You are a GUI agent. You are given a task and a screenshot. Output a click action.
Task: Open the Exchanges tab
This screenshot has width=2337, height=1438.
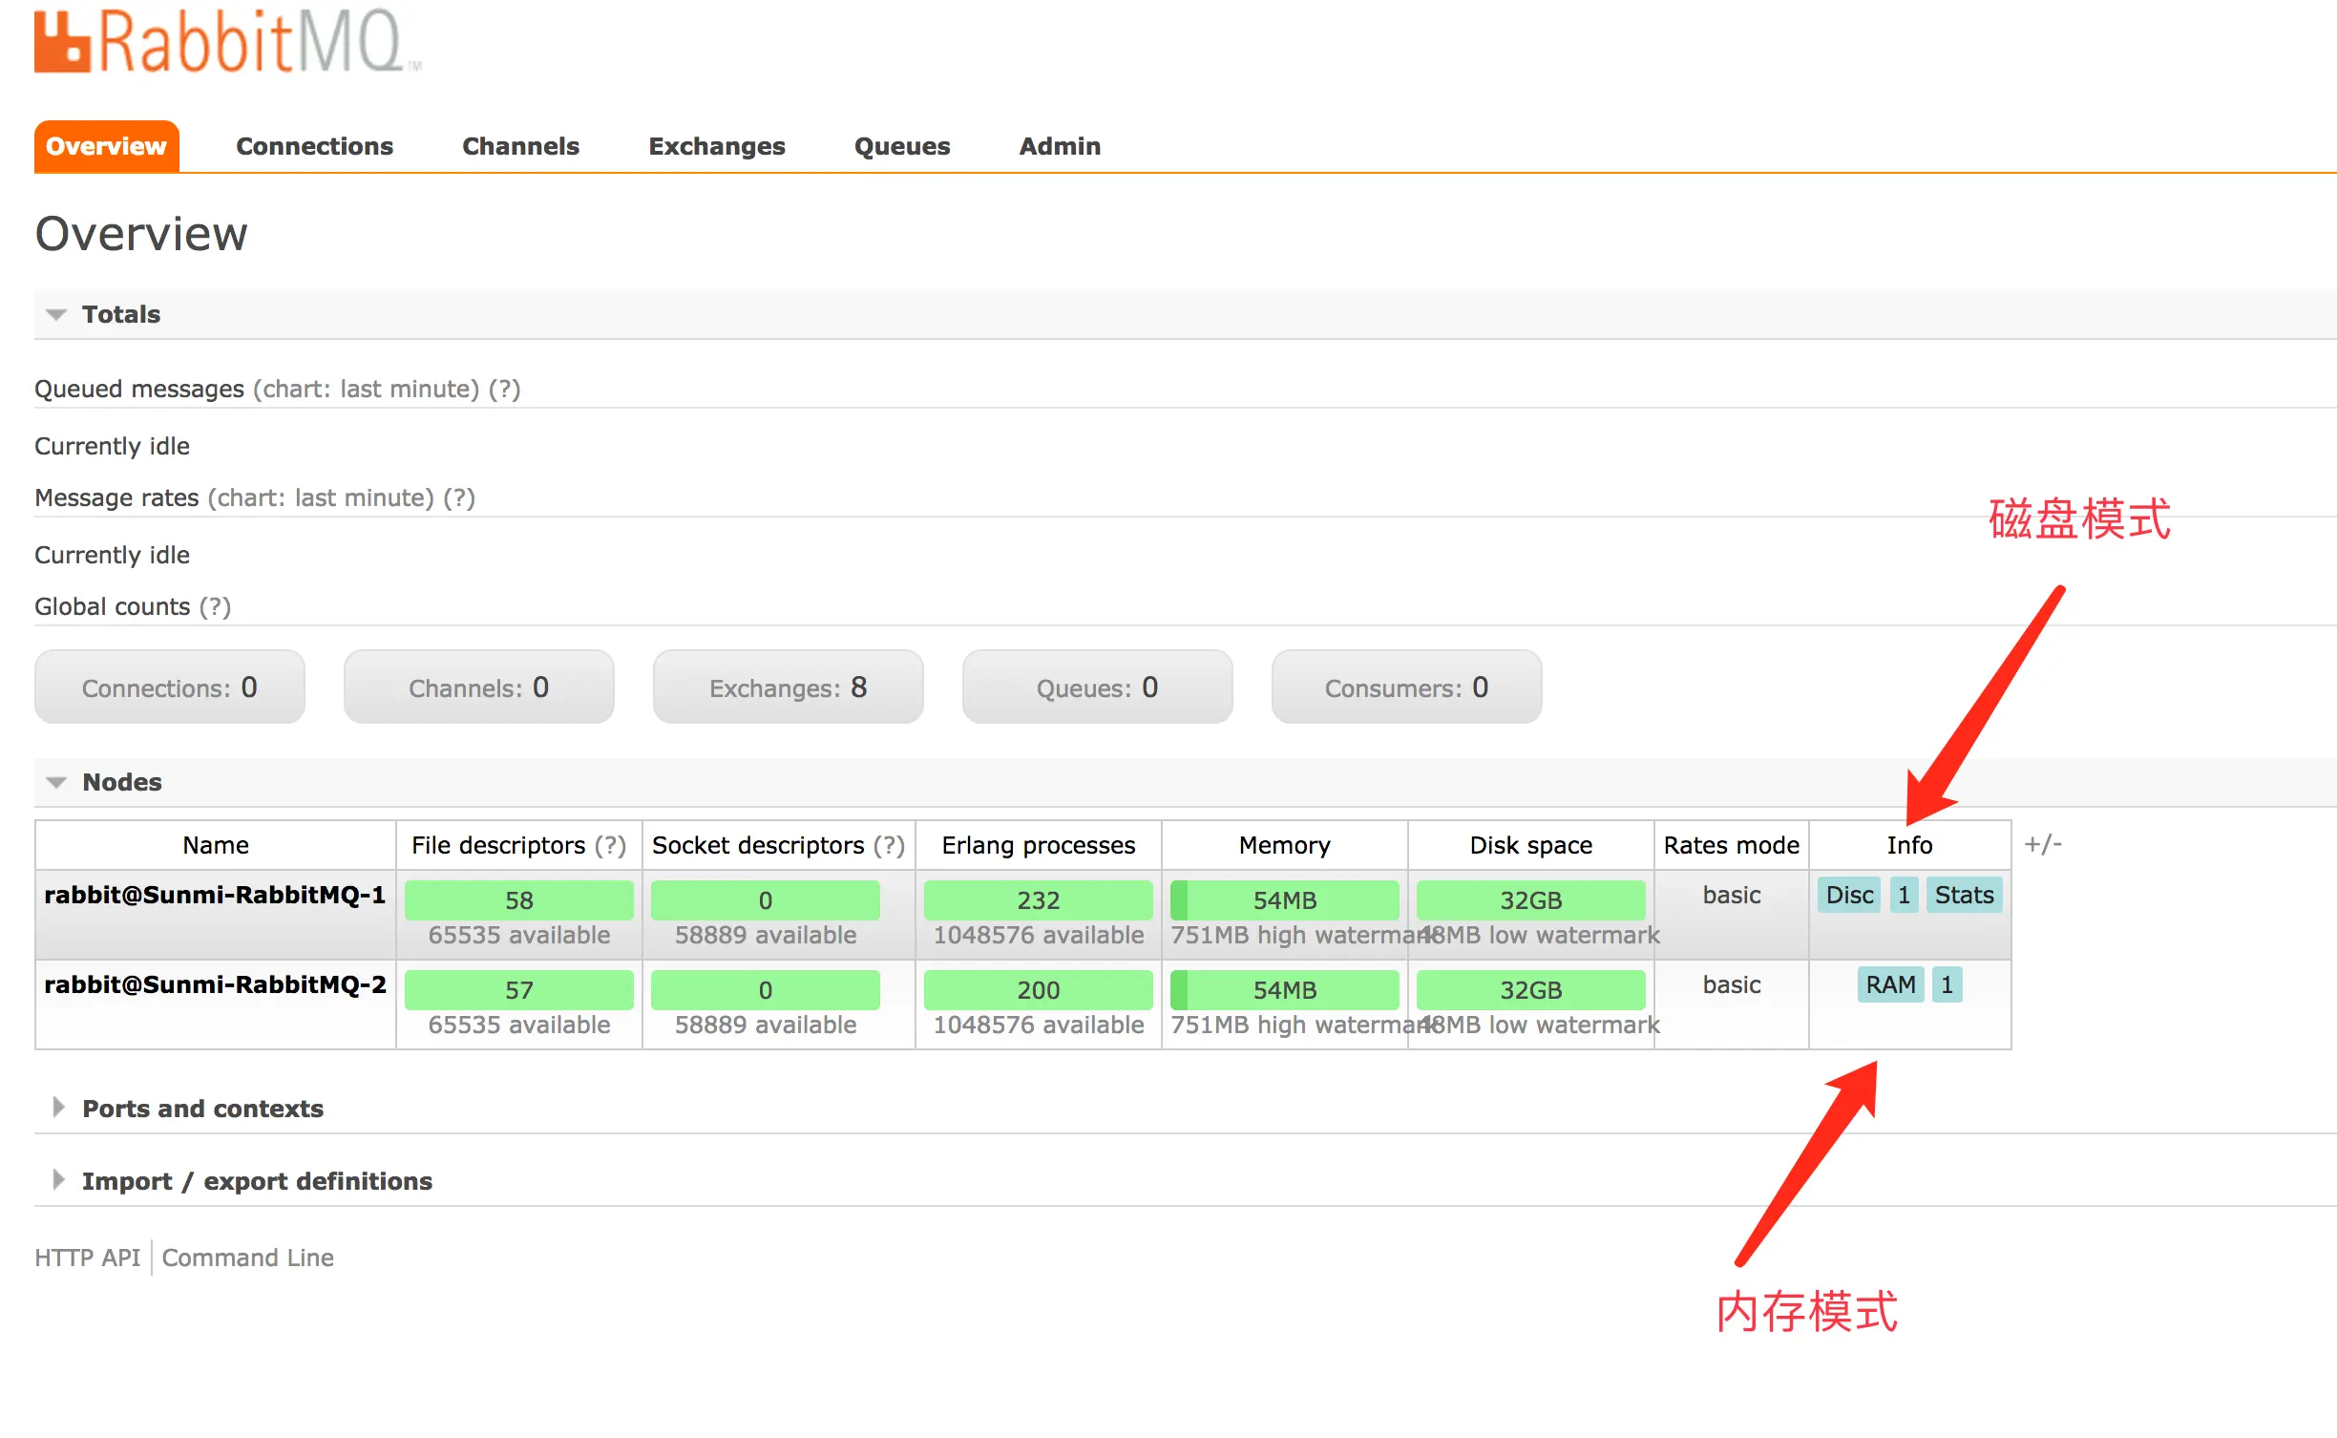[x=716, y=146]
